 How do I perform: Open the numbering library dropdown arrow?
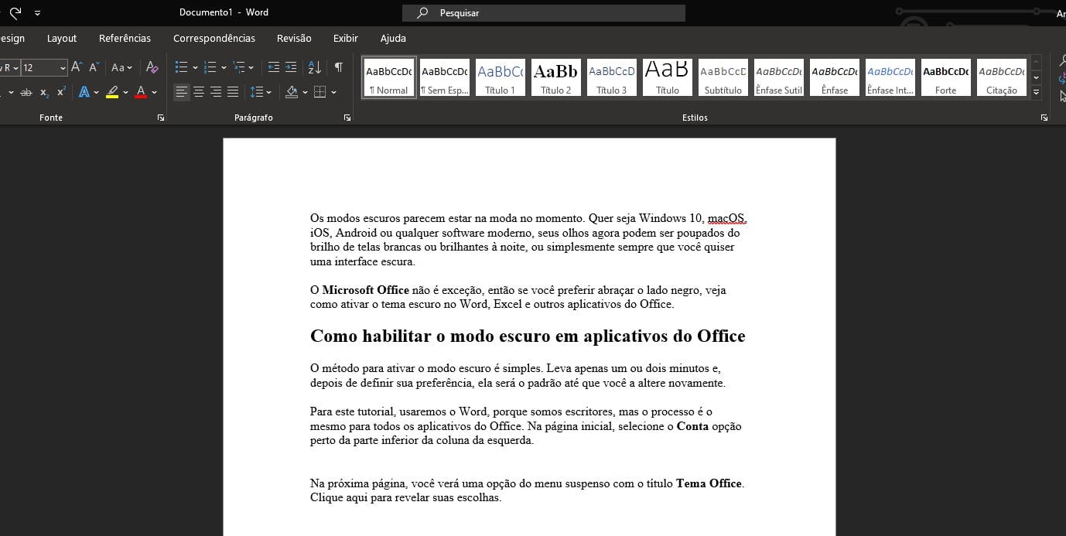click(224, 67)
